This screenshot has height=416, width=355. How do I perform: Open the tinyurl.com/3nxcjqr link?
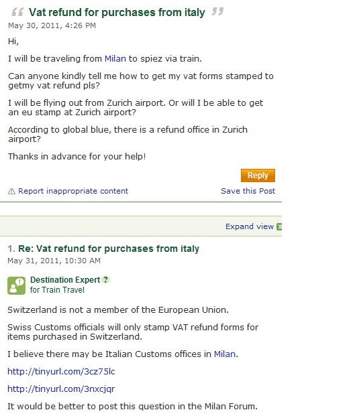[61, 389]
